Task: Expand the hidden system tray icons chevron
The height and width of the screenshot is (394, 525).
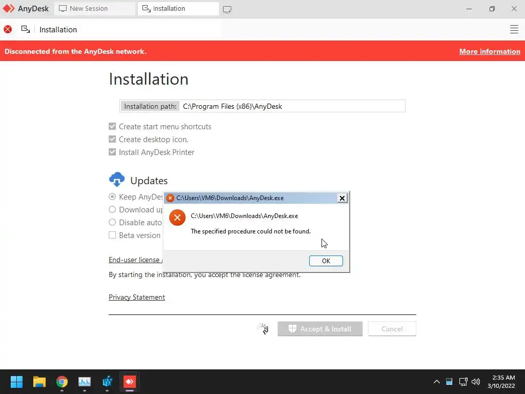Action: pos(437,382)
